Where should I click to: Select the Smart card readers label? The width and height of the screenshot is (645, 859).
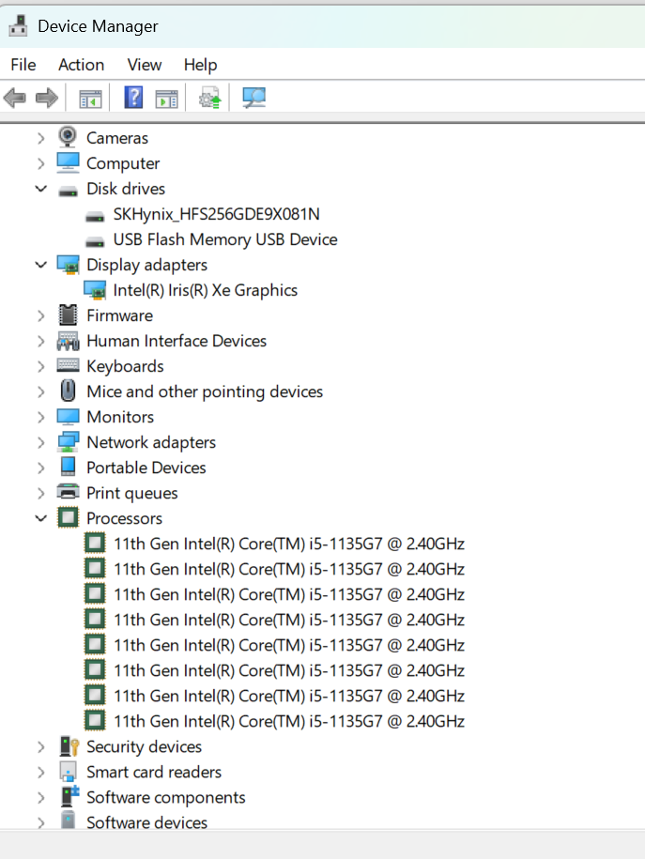click(154, 772)
